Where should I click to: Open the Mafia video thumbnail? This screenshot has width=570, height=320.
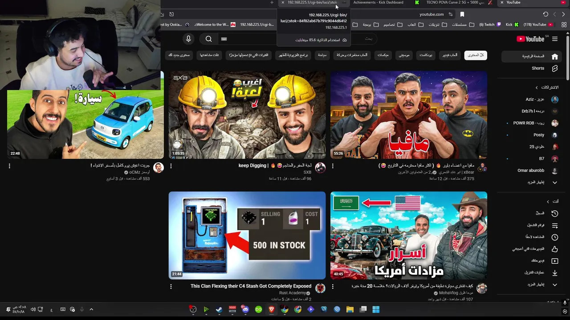coord(409,115)
